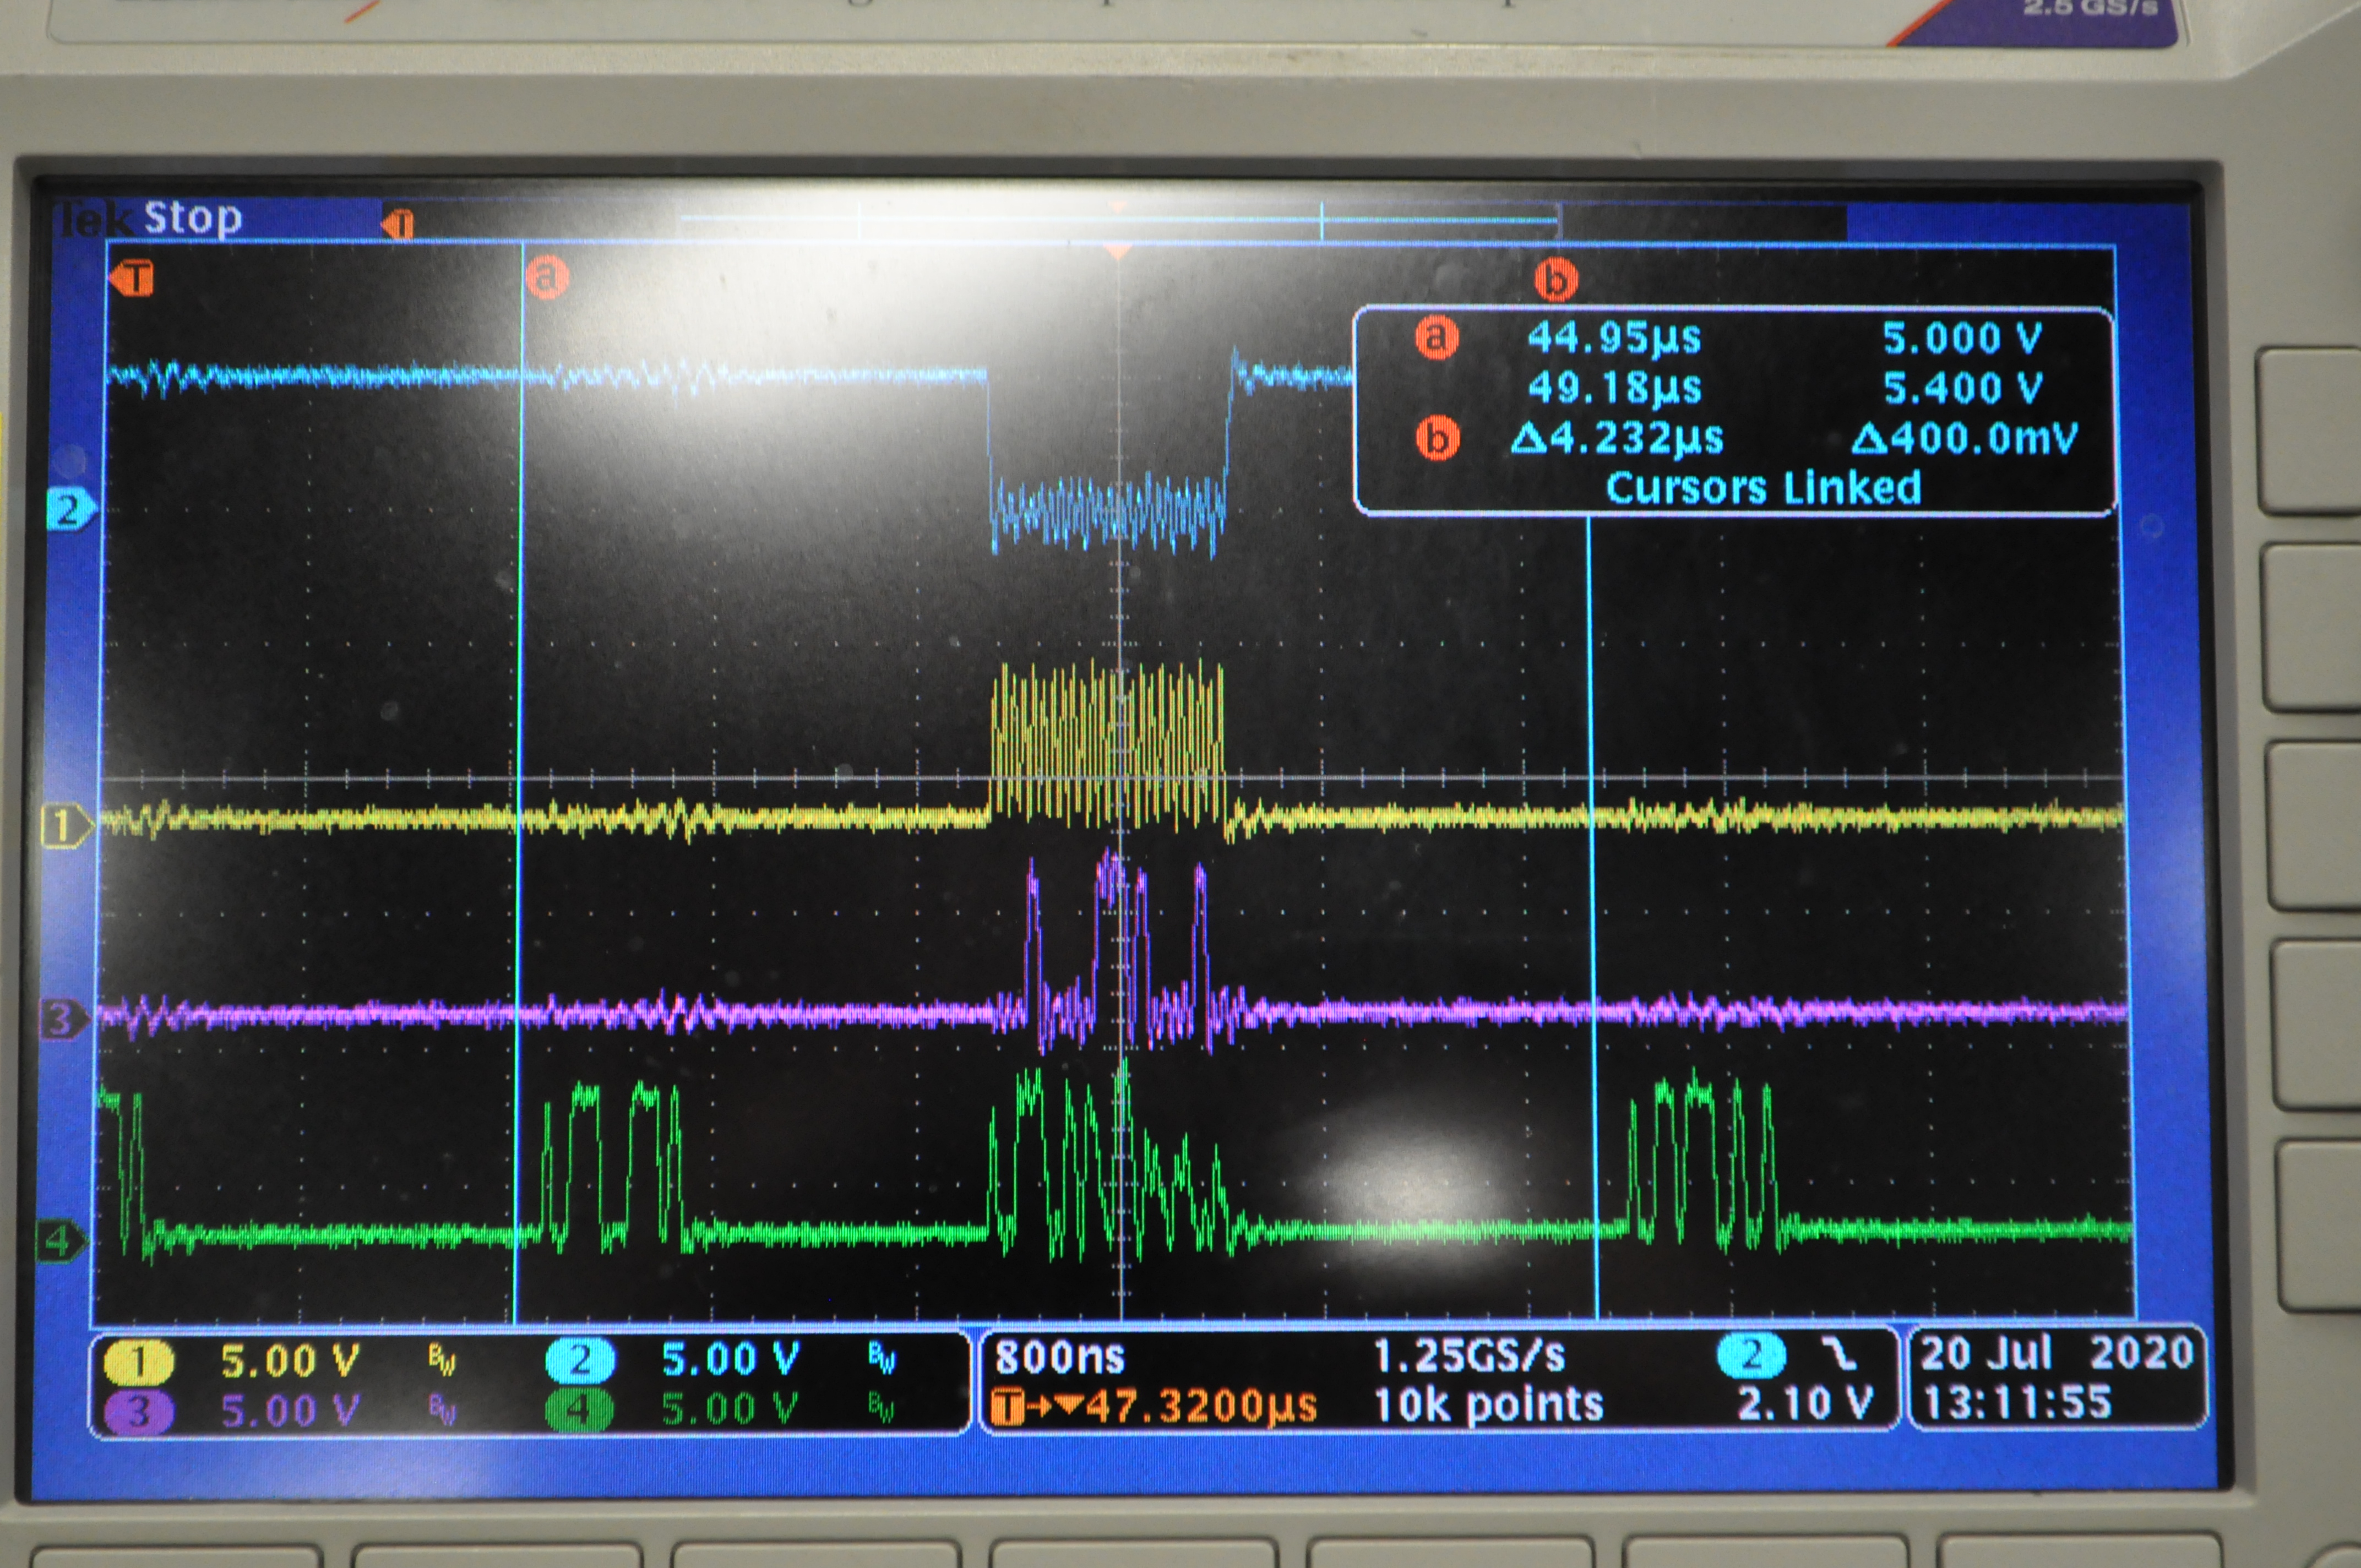
Task: Click the channel 3 purple ground marker
Action: [x=62, y=1019]
